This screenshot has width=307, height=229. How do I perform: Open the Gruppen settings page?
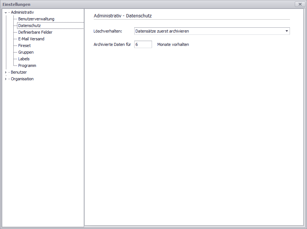(26, 52)
